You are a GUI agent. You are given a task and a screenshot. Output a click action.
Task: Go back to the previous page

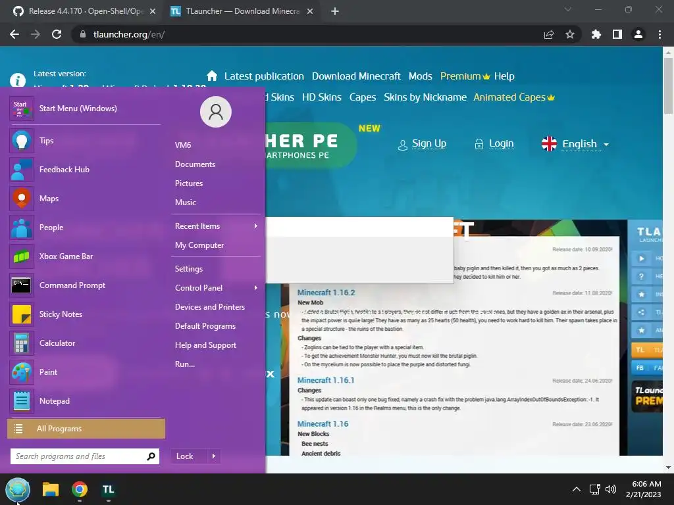click(x=14, y=34)
